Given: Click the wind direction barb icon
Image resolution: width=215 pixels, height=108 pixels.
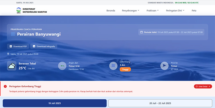Looking at the screenshot, I should pos(62,66).
